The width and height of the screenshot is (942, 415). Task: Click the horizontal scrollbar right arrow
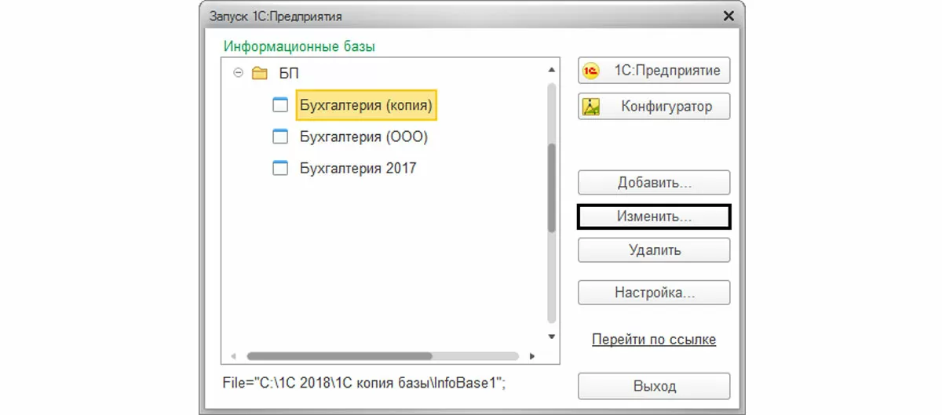[531, 356]
